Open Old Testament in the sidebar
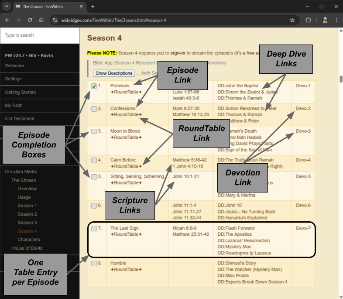 20,119
